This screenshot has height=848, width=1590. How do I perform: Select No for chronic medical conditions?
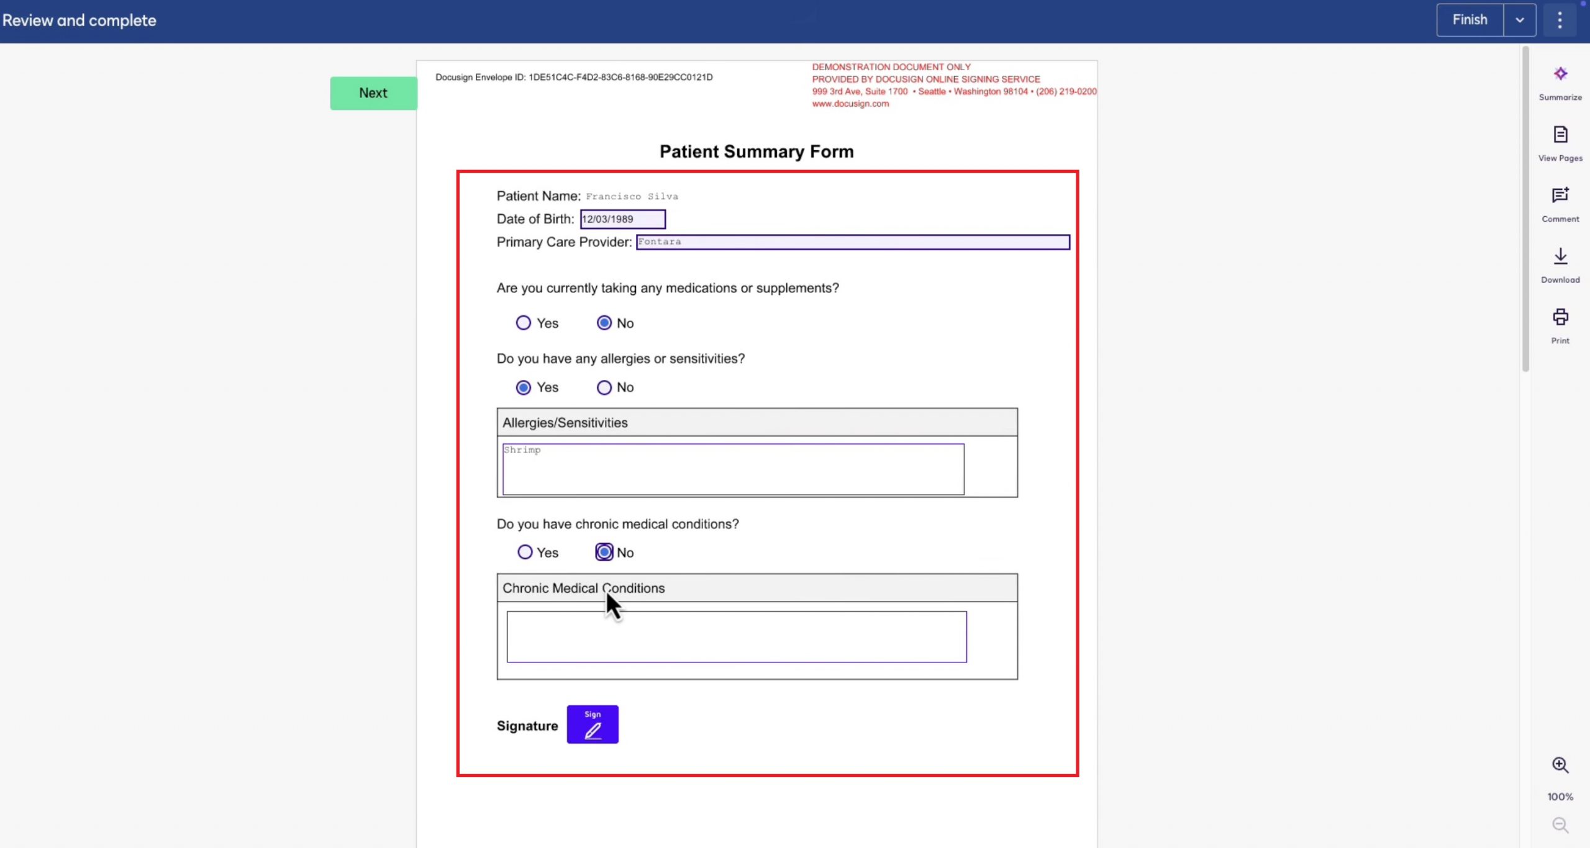(604, 552)
